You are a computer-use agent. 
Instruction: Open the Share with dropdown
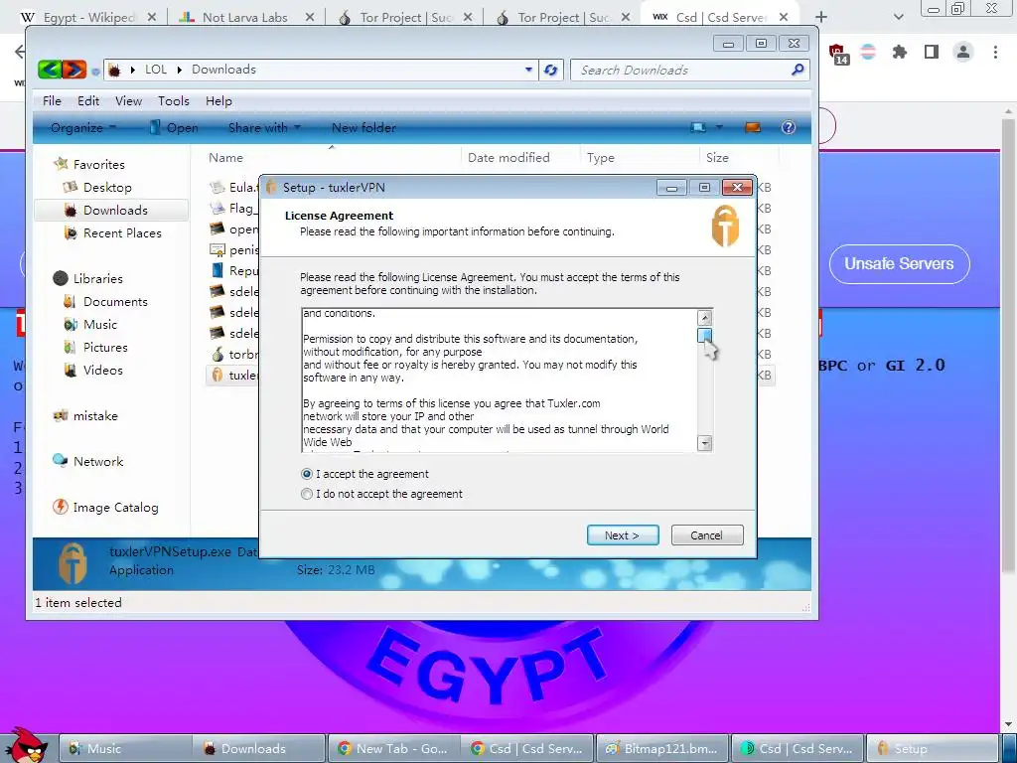coord(264,128)
